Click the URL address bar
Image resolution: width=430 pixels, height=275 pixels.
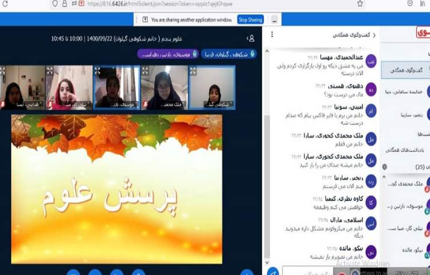pos(207,4)
